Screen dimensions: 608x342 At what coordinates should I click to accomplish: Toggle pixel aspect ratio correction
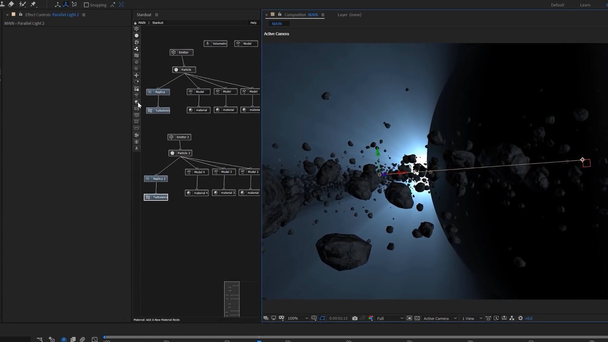(x=488, y=318)
